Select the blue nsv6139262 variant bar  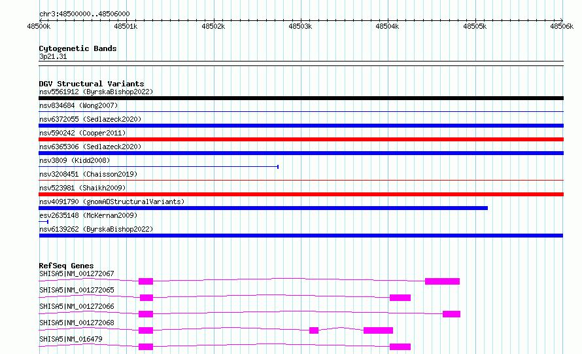(x=301, y=236)
